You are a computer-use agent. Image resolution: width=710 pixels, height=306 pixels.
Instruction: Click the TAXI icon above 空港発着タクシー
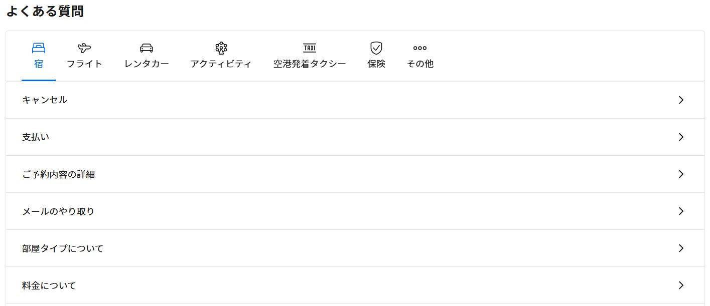tap(309, 48)
